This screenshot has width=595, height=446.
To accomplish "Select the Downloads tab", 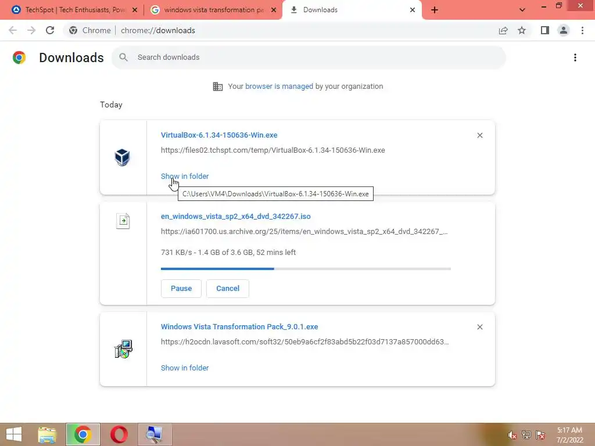I will 352,10.
